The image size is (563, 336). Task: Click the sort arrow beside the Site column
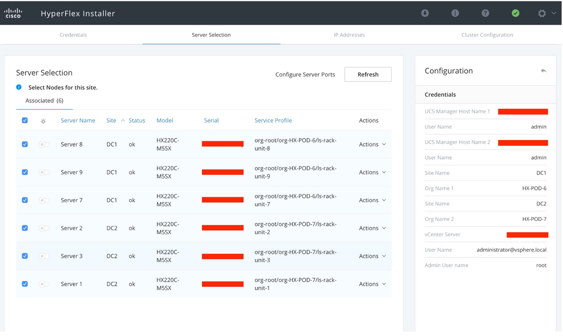[123, 120]
